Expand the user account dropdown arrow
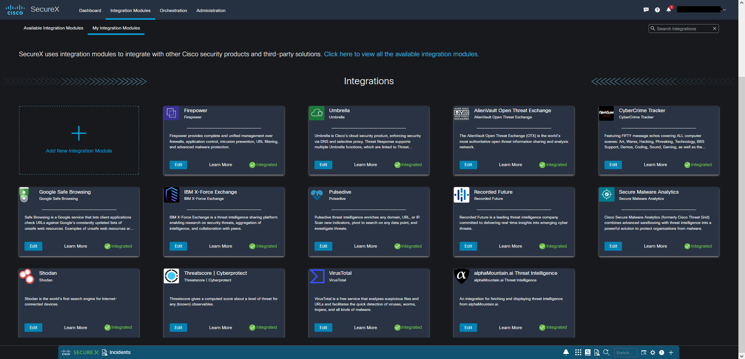Screen dimensions: 745x359 724,10
